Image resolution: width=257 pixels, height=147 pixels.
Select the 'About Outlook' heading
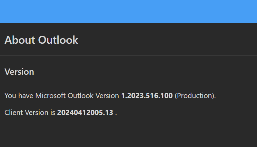(x=41, y=40)
